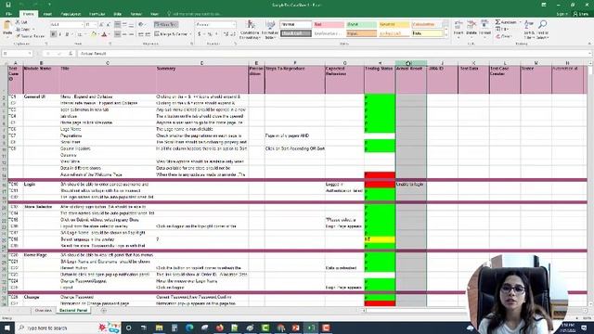594x334 pixels.
Task: Open the Name Box dropdown
Action: pos(30,54)
